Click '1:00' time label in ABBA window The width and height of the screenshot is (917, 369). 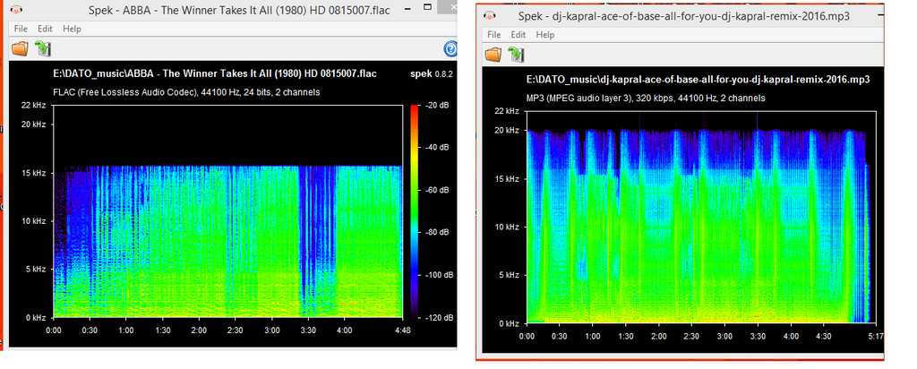pos(125,330)
